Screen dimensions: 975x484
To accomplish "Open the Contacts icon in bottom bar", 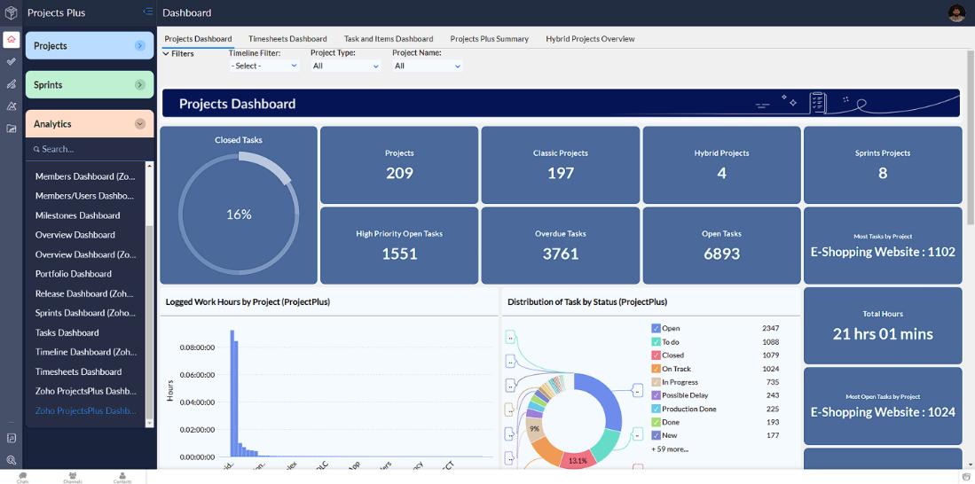I will pos(122,477).
